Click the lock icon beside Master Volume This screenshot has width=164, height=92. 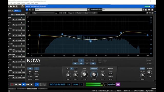(15, 15)
